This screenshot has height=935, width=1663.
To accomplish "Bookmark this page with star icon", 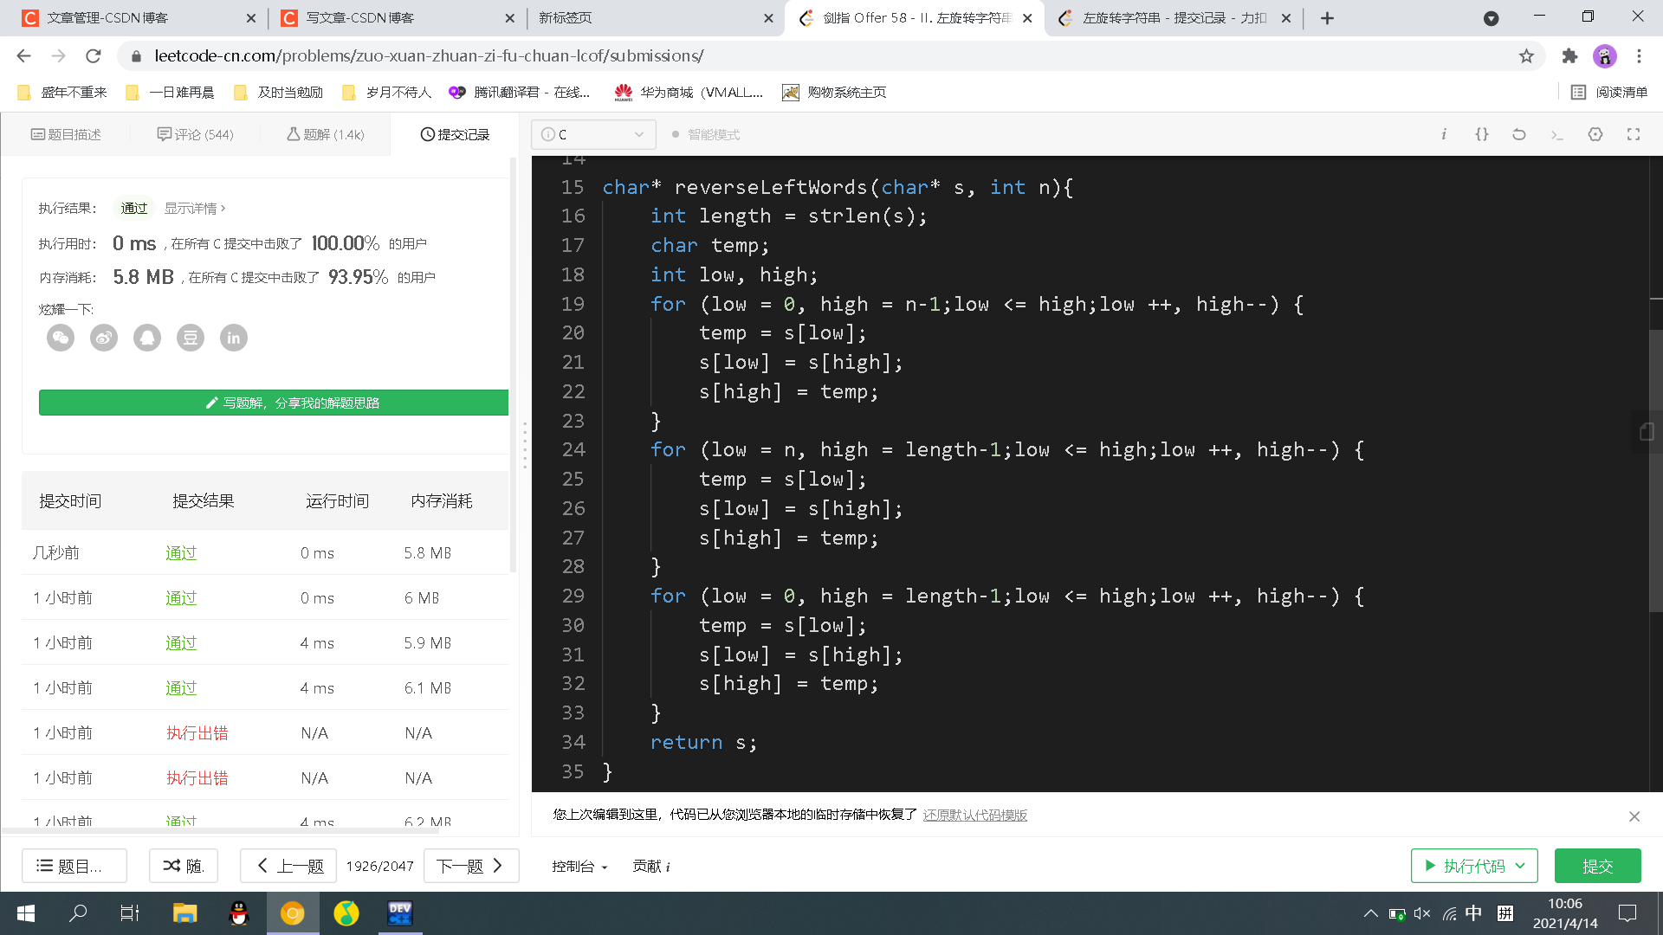I will tap(1526, 56).
